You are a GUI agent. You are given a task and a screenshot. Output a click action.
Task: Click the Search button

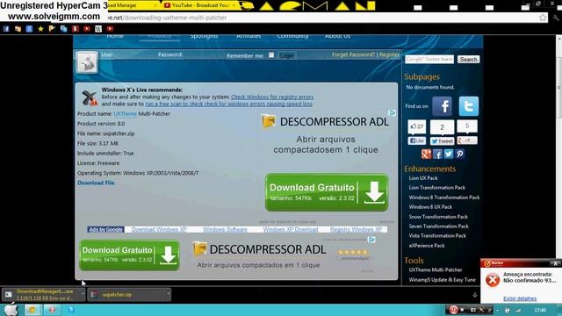point(468,59)
